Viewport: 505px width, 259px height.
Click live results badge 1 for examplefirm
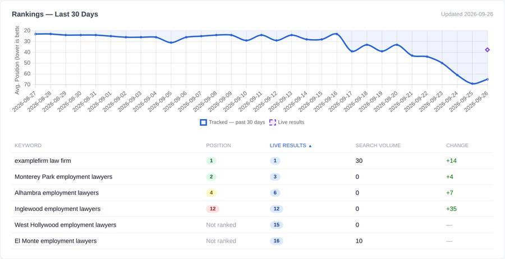[x=275, y=161]
